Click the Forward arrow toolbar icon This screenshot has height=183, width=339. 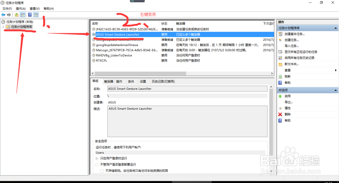click(x=9, y=15)
